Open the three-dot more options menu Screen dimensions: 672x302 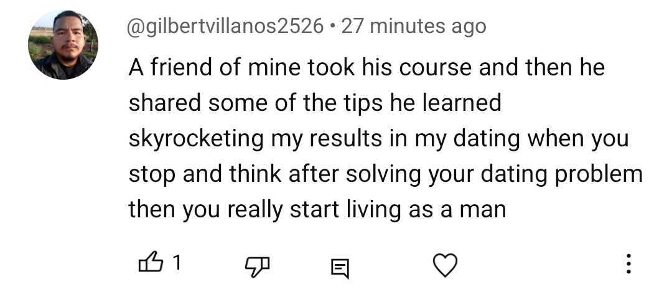628,265
